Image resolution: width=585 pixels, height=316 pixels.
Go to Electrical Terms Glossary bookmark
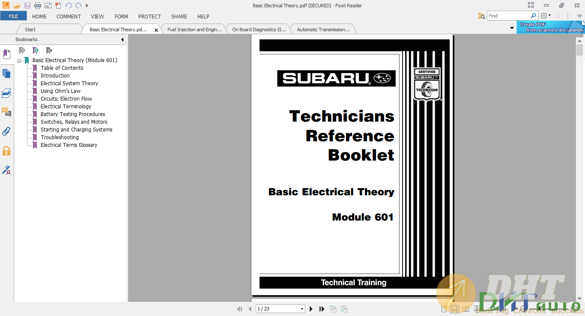pyautogui.click(x=69, y=145)
